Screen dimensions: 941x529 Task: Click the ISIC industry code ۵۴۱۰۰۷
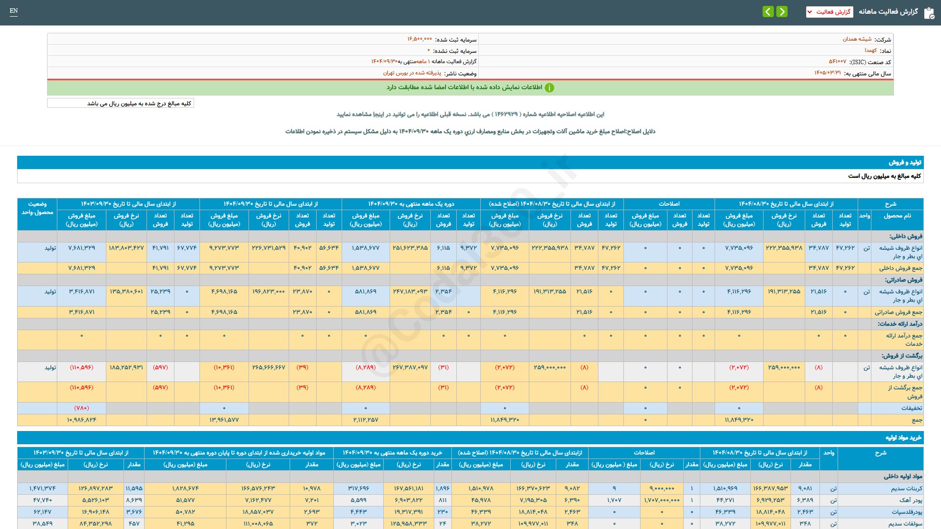tap(837, 62)
